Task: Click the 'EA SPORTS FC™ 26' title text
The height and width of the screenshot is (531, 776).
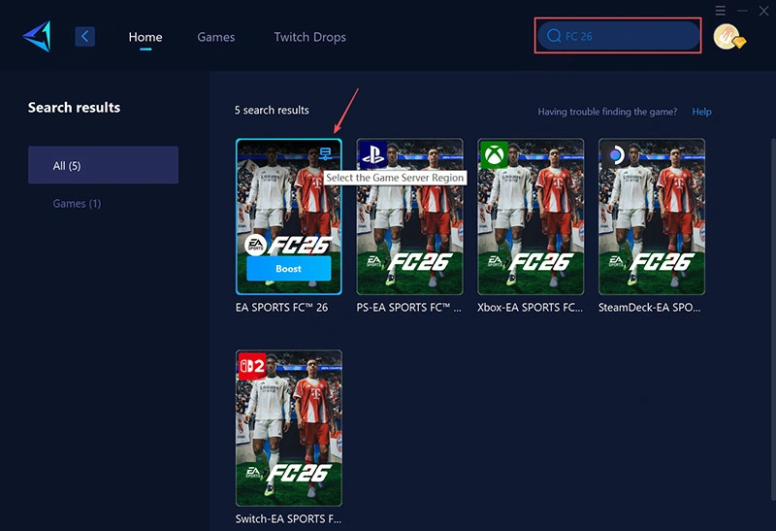Action: coord(281,308)
